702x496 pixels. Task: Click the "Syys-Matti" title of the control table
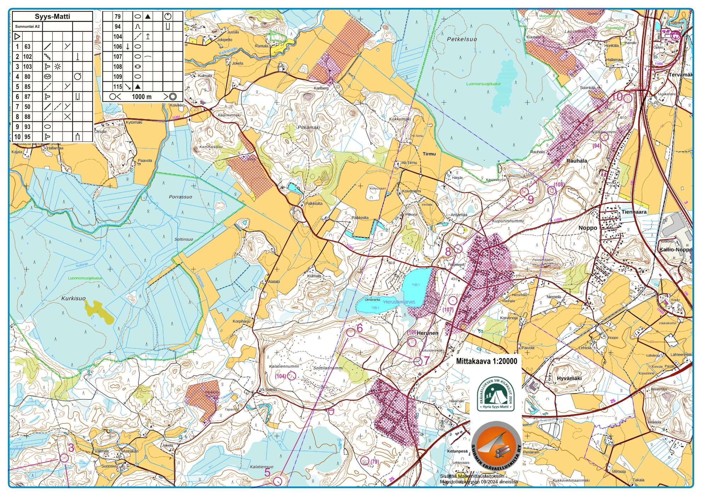[x=52, y=17]
